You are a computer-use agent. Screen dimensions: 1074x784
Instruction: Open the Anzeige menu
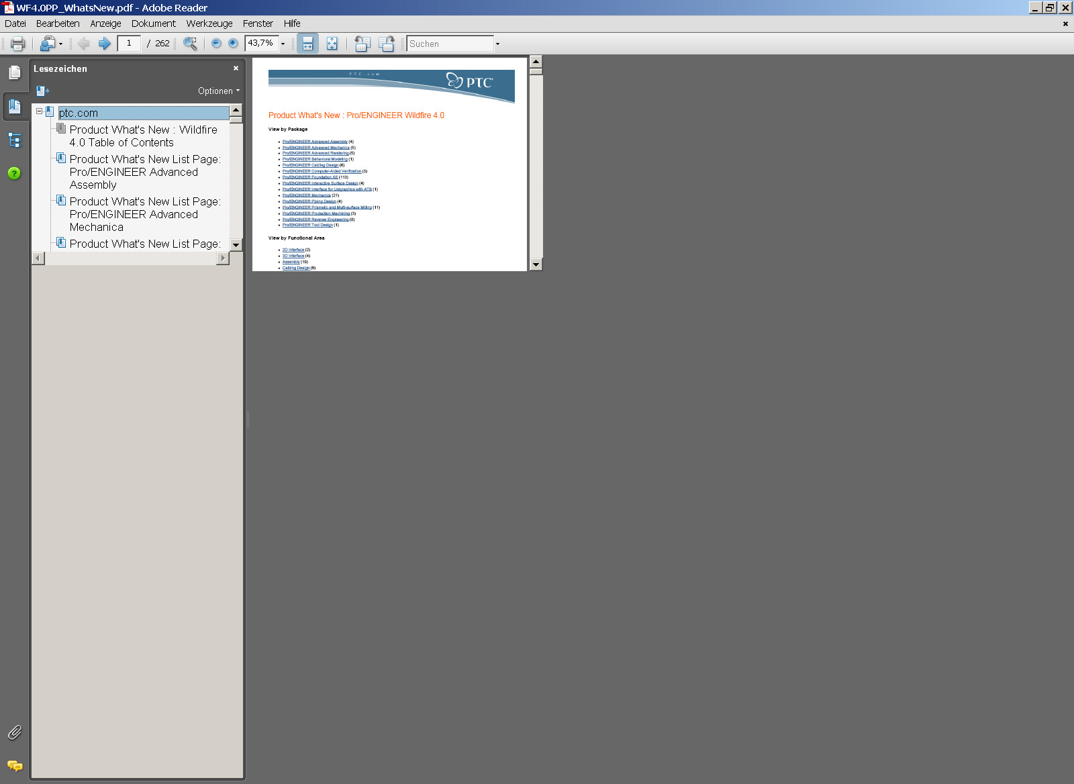pyautogui.click(x=105, y=23)
